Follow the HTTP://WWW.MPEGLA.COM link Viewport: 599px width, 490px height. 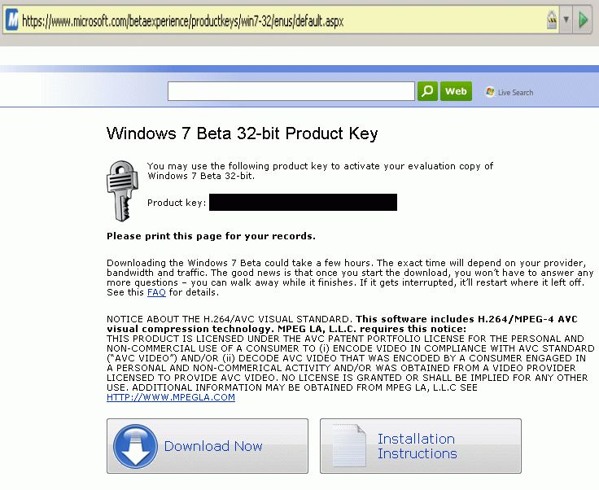tap(171, 397)
